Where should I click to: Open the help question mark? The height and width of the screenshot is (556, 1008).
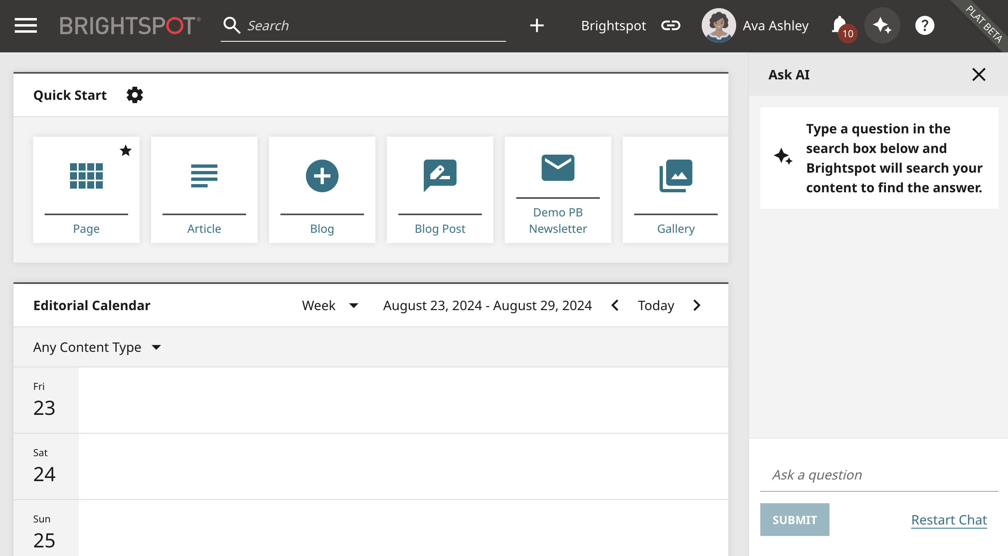pyautogui.click(x=924, y=25)
